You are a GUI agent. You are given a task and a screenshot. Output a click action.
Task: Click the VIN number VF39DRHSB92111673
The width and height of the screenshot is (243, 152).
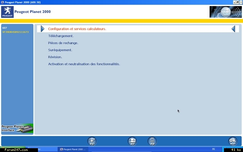tap(15, 32)
